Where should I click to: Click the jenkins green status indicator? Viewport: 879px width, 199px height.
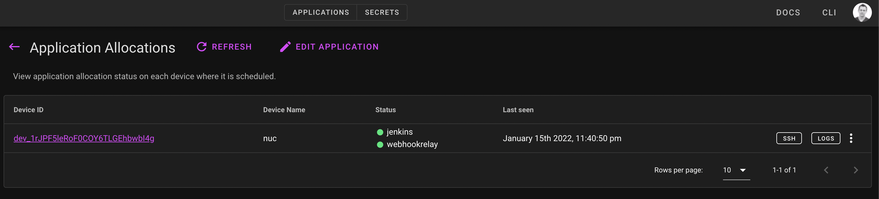[380, 132]
